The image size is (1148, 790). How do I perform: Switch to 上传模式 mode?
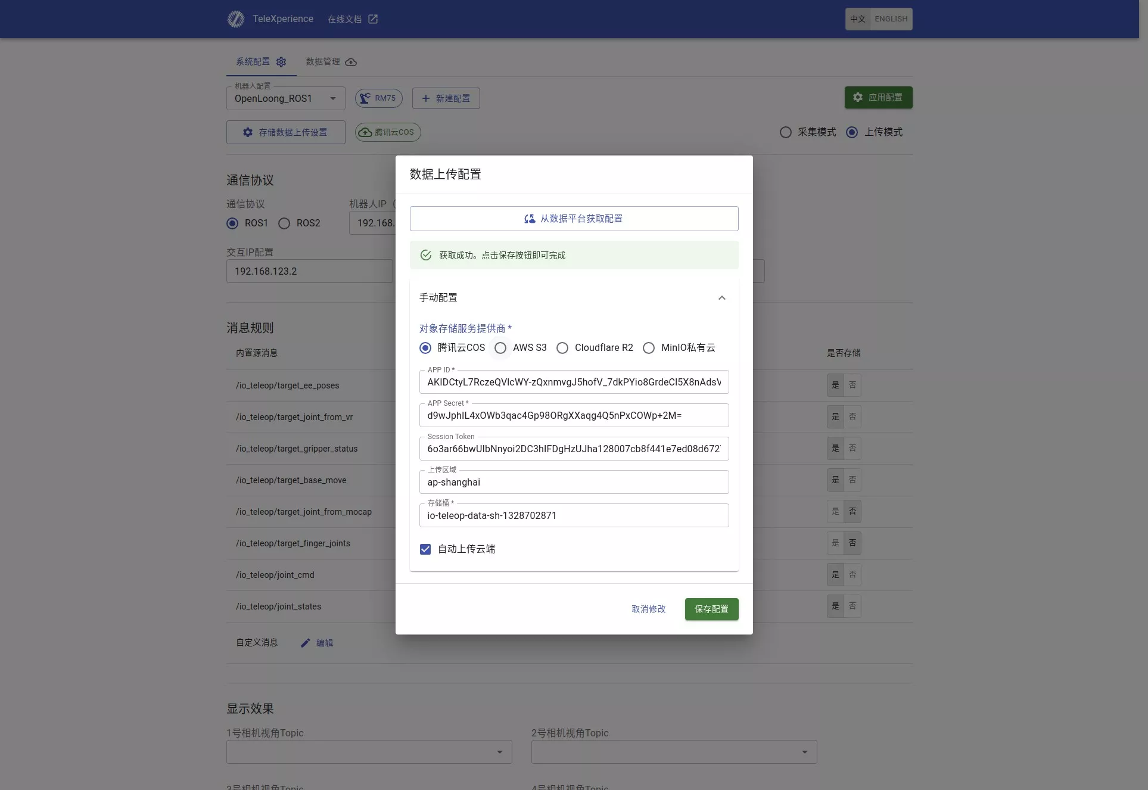tap(852, 132)
